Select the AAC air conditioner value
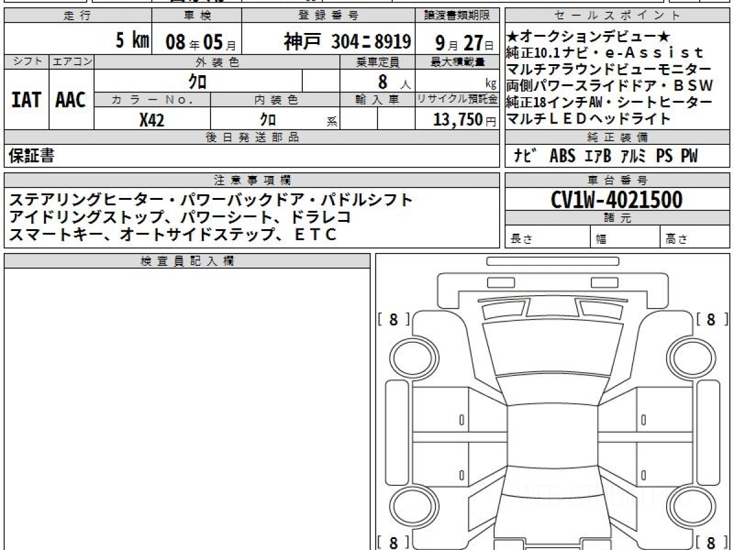This screenshot has width=734, height=550. [71, 100]
